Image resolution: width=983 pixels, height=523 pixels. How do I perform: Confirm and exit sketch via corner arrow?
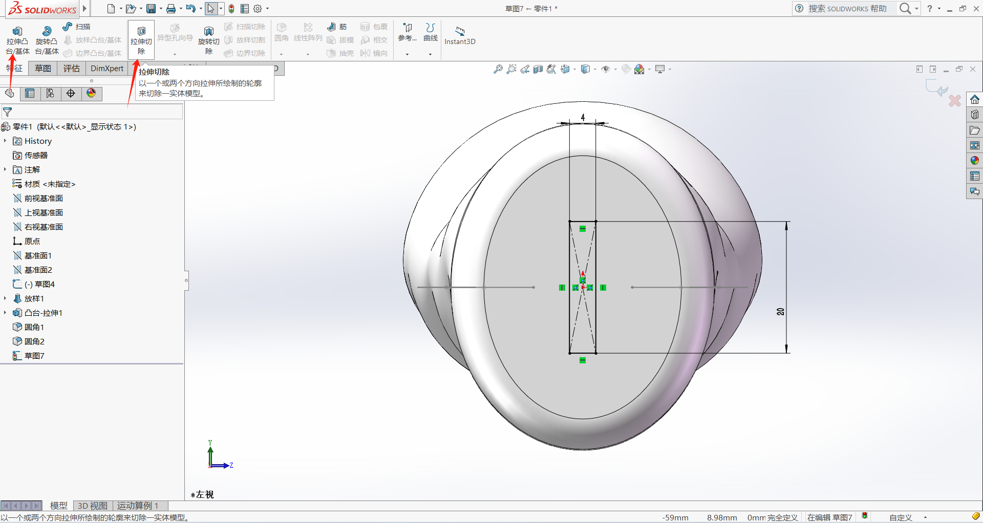tap(937, 88)
